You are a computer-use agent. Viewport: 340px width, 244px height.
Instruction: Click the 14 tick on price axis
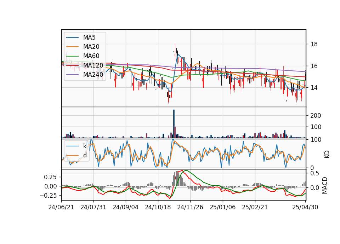(x=314, y=88)
